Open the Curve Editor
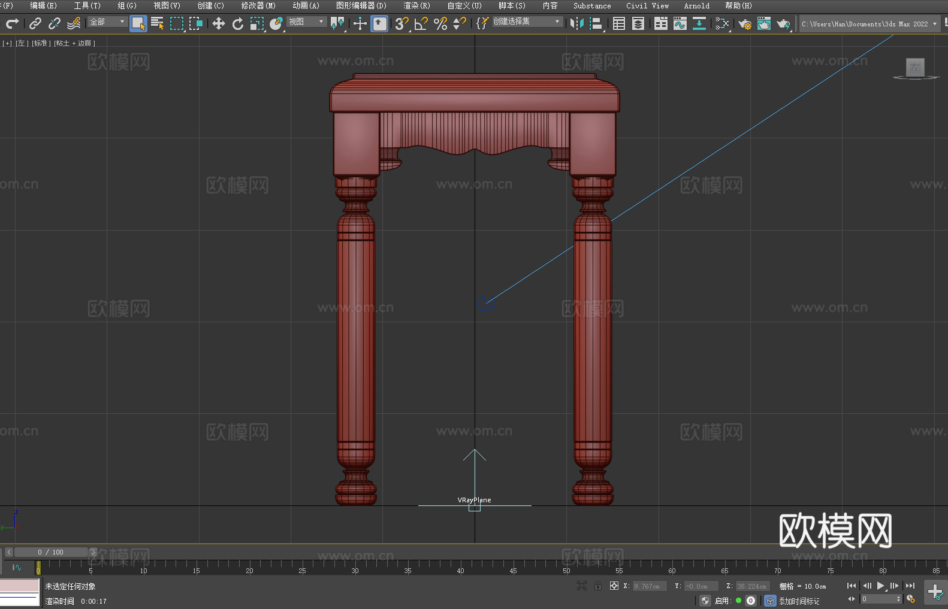Image resolution: width=948 pixels, height=609 pixels. click(x=680, y=23)
